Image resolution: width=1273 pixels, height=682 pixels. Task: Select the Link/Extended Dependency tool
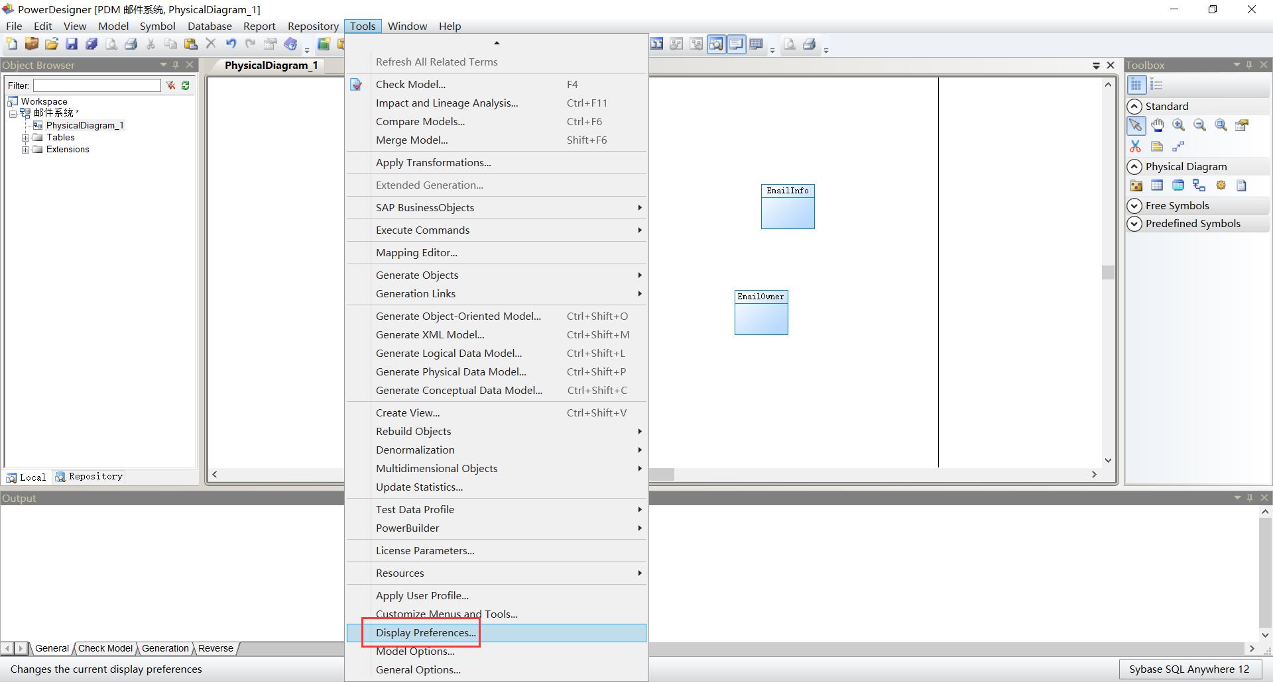[x=1178, y=146]
